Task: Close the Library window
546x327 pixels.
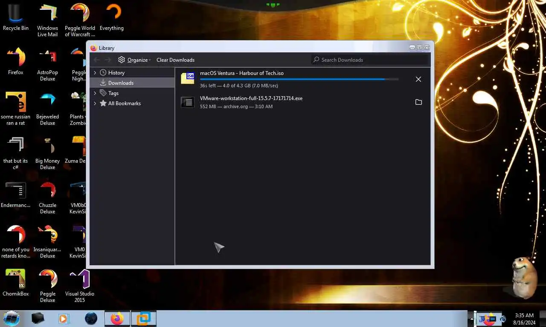Action: point(427,48)
